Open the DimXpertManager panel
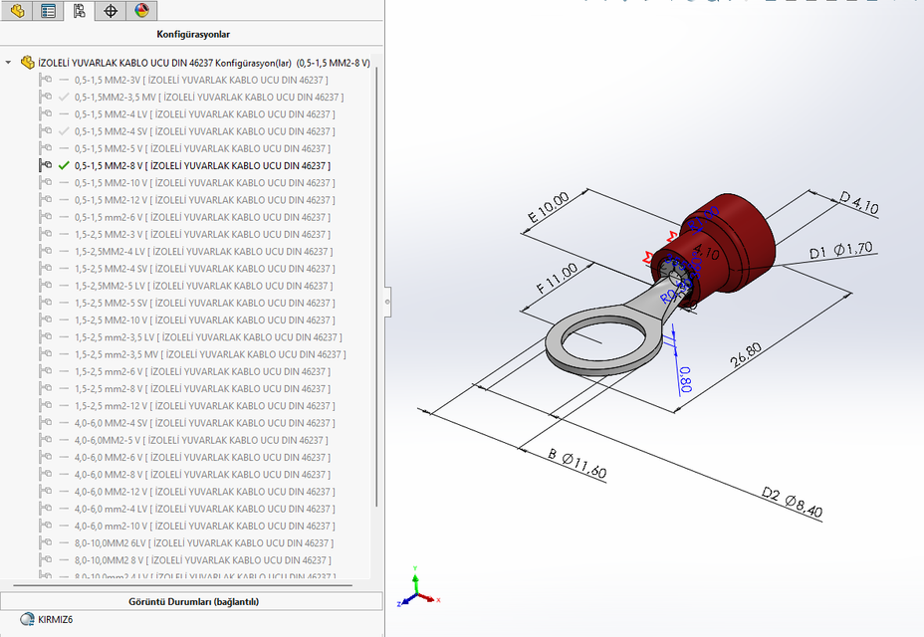The image size is (924, 637). click(109, 11)
